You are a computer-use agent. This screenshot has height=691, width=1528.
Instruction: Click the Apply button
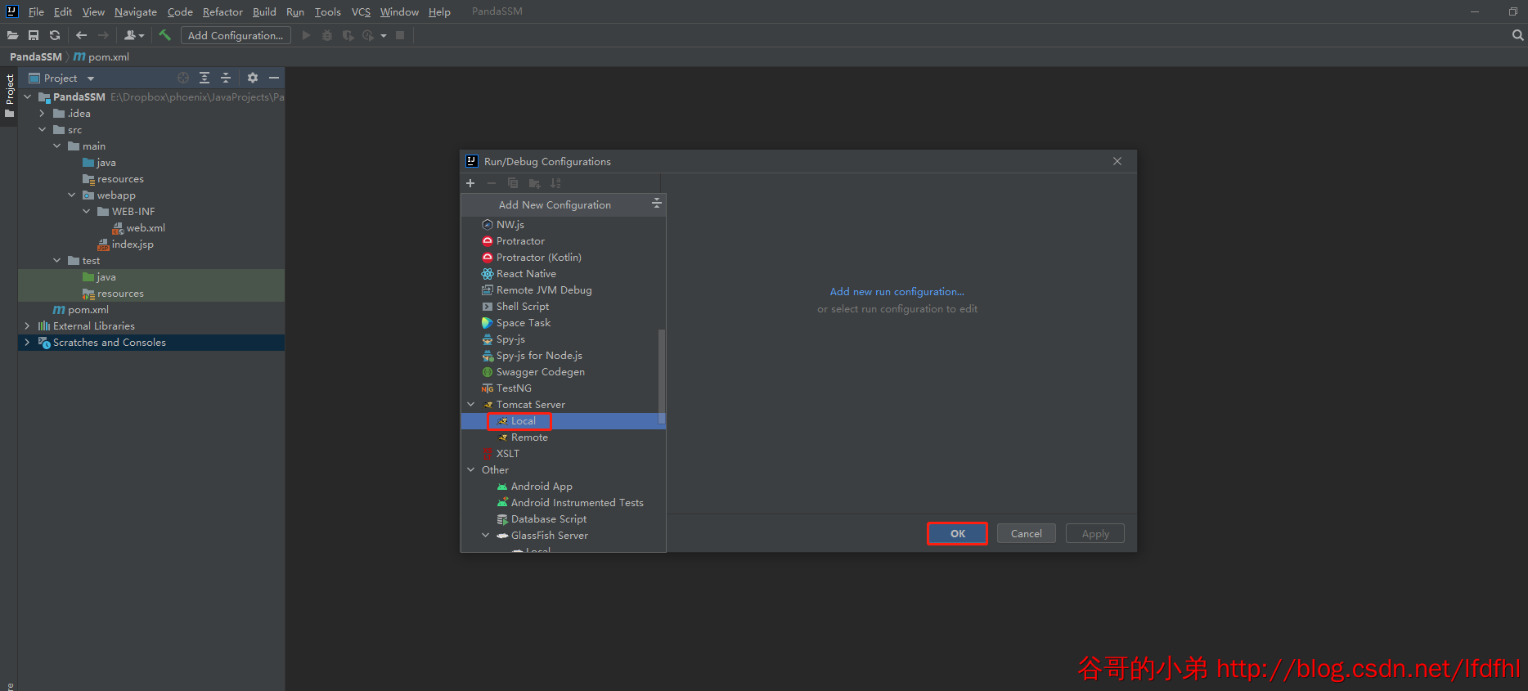[1095, 533]
